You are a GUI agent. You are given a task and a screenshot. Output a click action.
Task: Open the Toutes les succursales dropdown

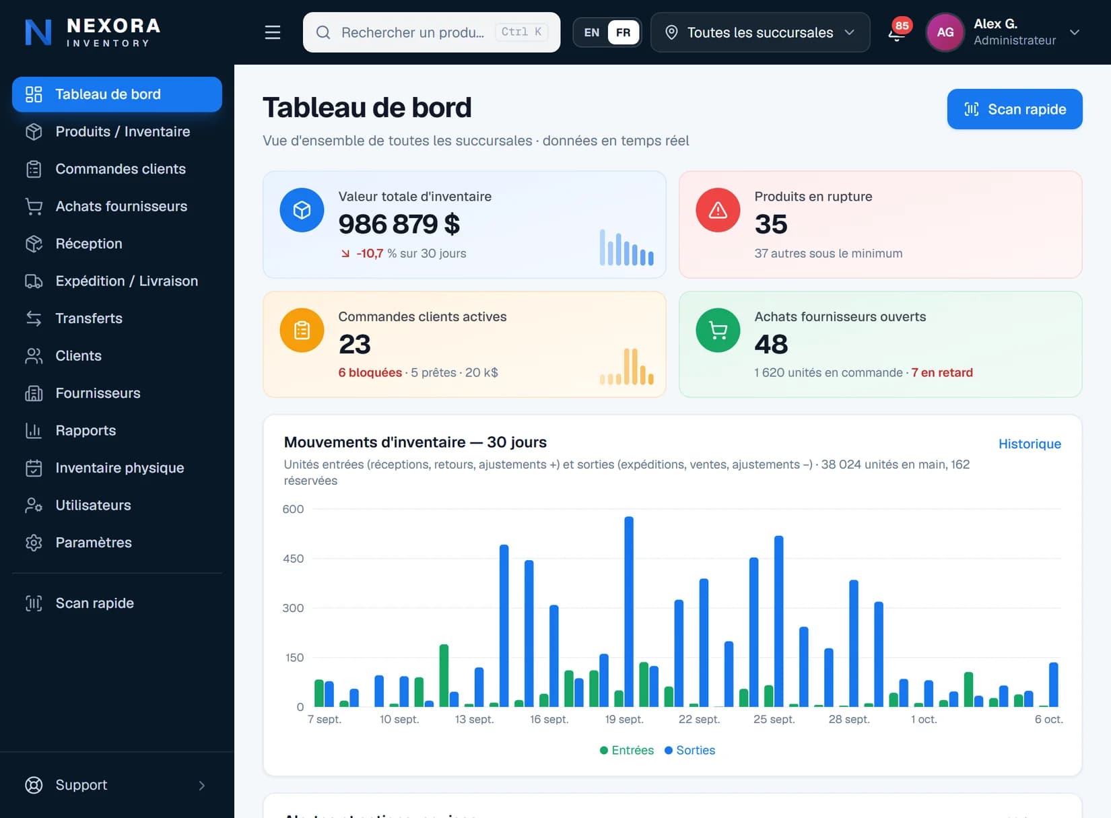point(760,32)
